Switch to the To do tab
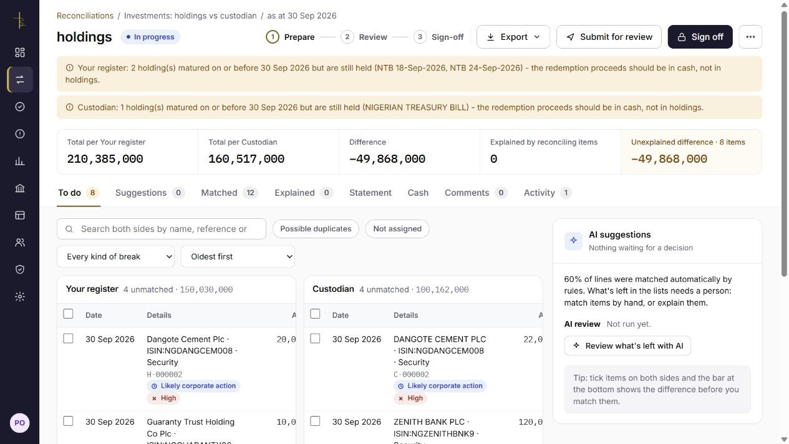The width and height of the screenshot is (789, 444). tap(78, 193)
